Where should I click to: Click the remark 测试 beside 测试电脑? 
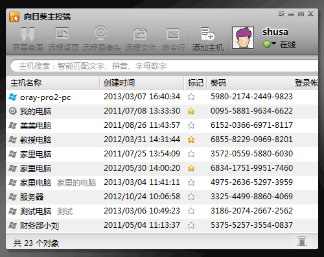(65, 212)
